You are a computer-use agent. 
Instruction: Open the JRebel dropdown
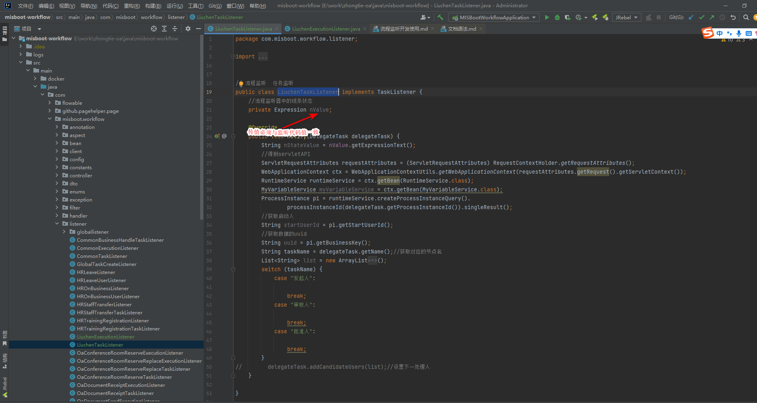(x=627, y=17)
